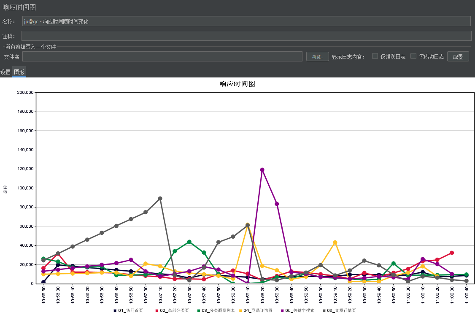Click the 10:58:20 x-axis time label

point(262,295)
